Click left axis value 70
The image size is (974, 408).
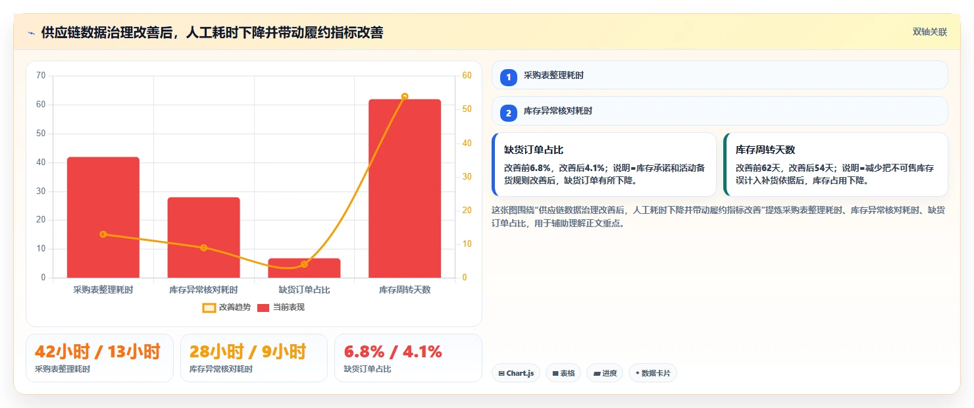[x=41, y=76]
